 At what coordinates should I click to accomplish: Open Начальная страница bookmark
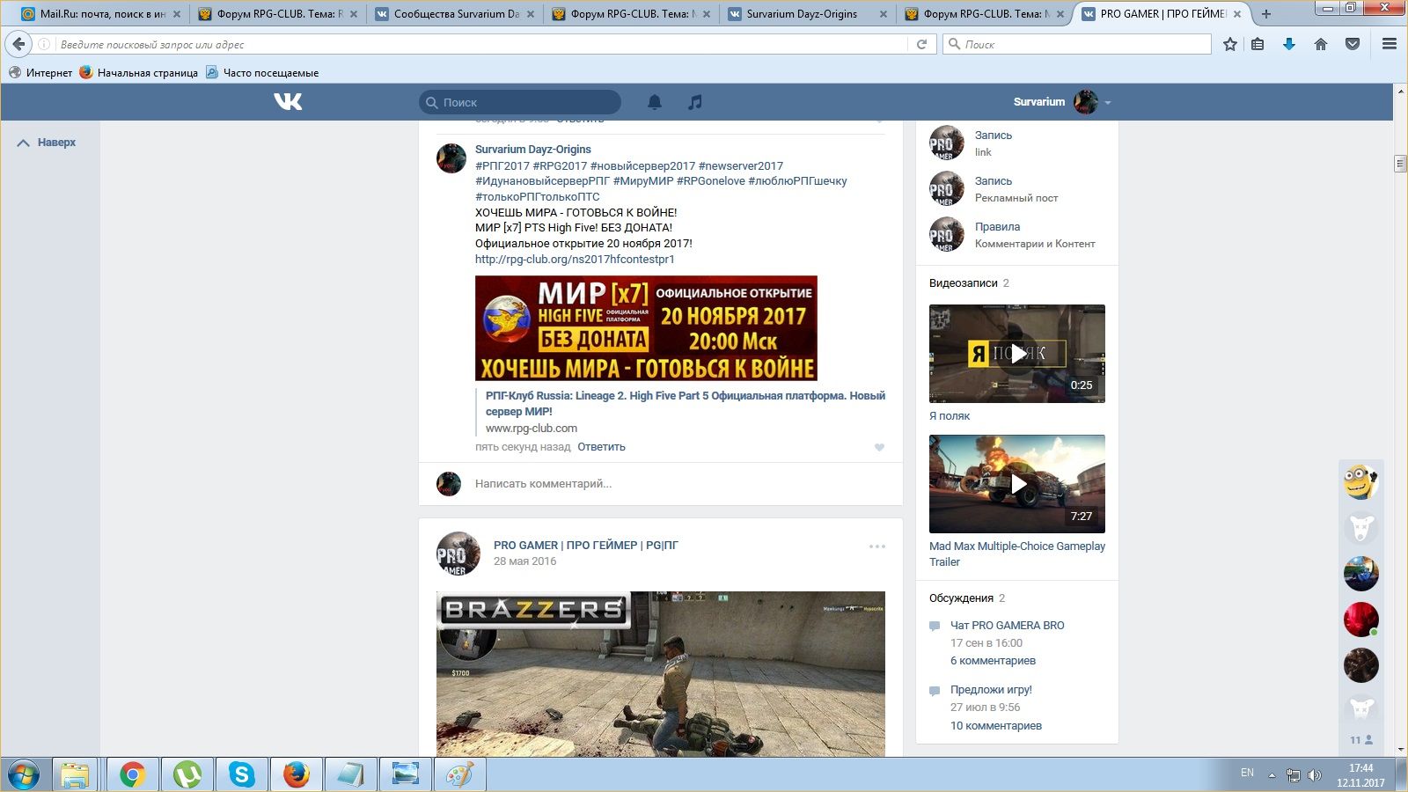click(x=138, y=73)
